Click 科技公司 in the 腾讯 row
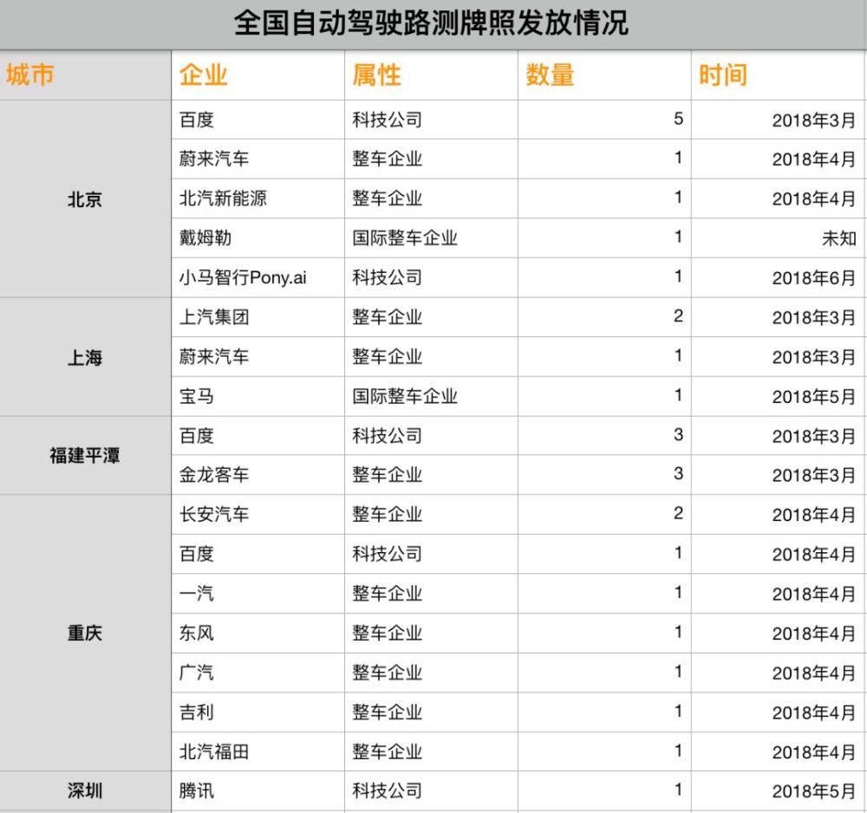The height and width of the screenshot is (813, 867). 387,790
